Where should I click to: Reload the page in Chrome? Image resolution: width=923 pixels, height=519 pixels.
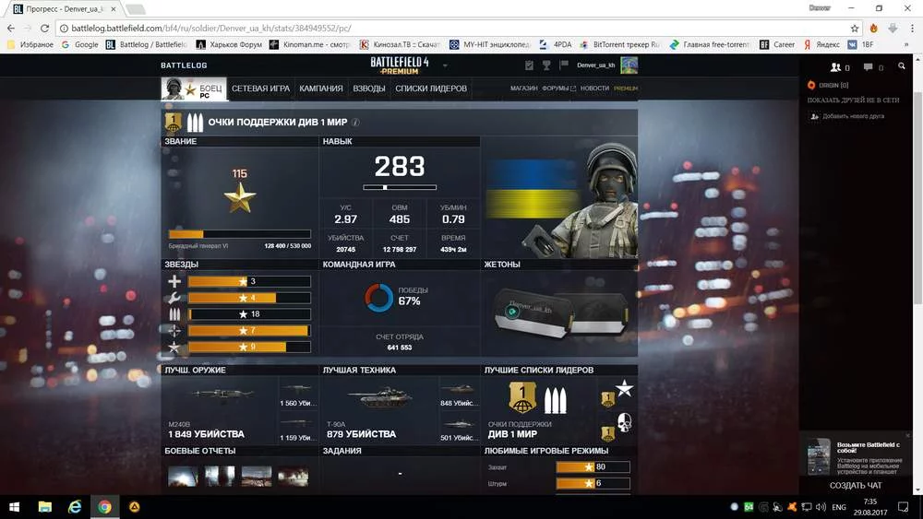coord(44,29)
